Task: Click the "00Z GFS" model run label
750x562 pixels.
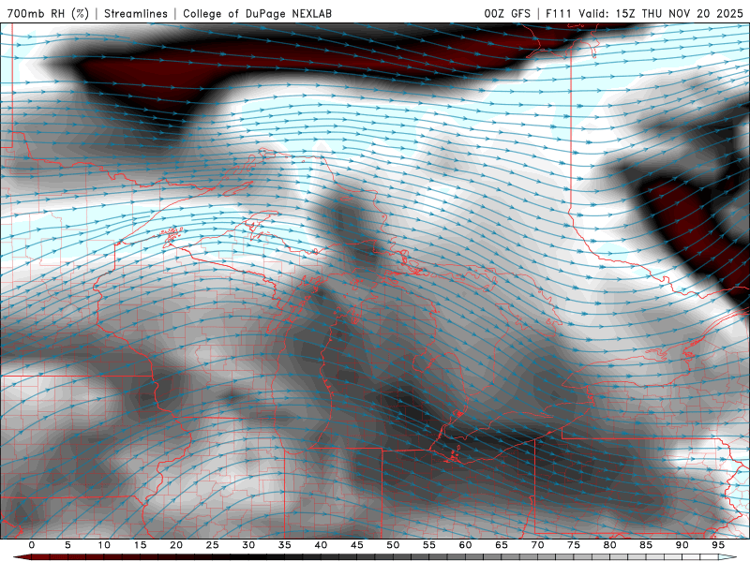Action: tap(507, 13)
